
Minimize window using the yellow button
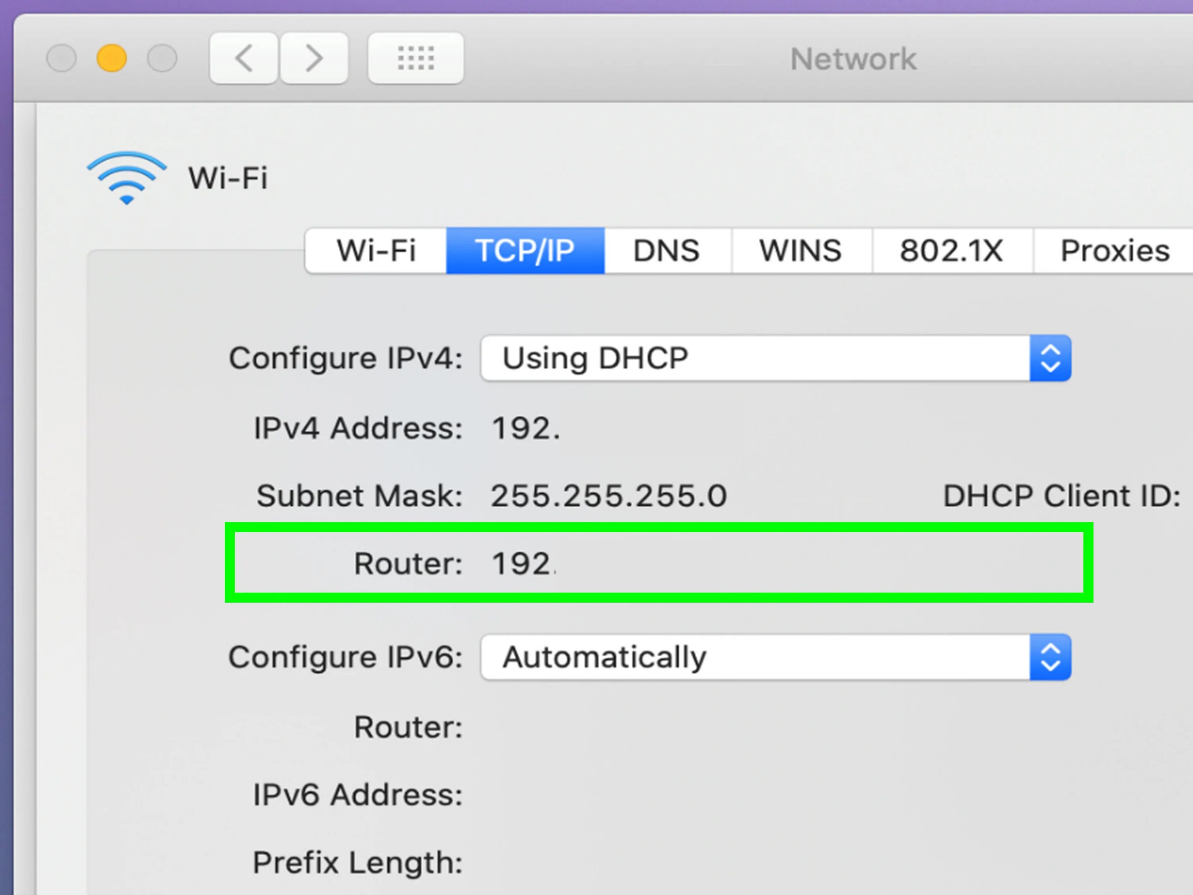pos(112,58)
